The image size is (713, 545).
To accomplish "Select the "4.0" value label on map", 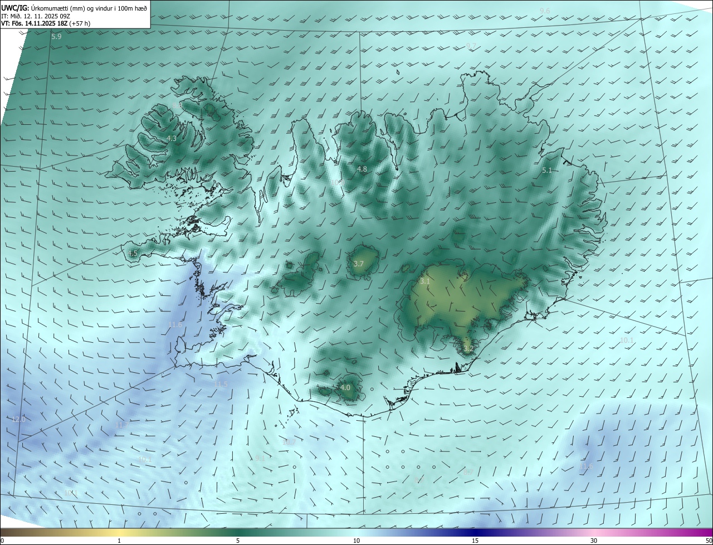I will [345, 387].
